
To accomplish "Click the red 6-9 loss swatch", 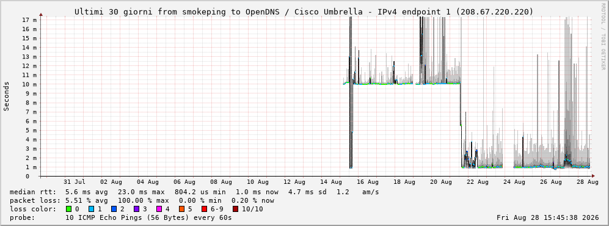I will (x=205, y=209).
